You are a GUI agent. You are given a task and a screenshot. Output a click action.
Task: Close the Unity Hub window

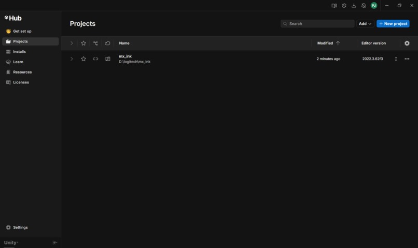(412, 6)
